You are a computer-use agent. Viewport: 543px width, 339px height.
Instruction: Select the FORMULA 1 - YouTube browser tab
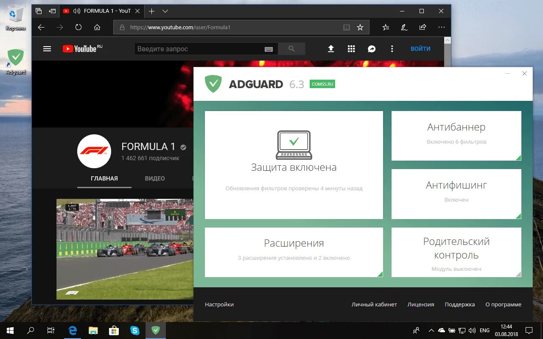pos(102,11)
